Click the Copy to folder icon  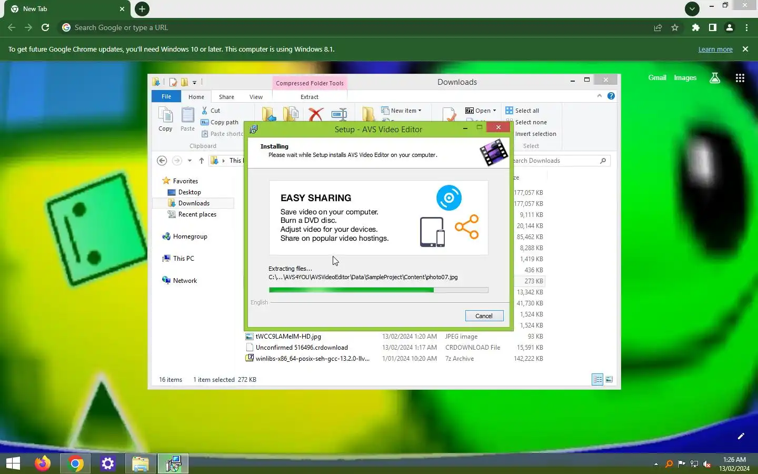(291, 113)
